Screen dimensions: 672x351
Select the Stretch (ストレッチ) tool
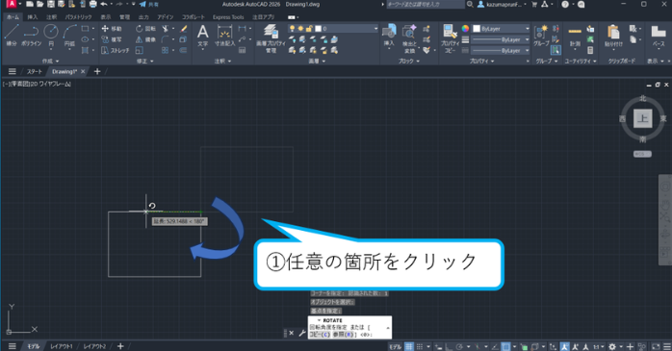point(115,50)
